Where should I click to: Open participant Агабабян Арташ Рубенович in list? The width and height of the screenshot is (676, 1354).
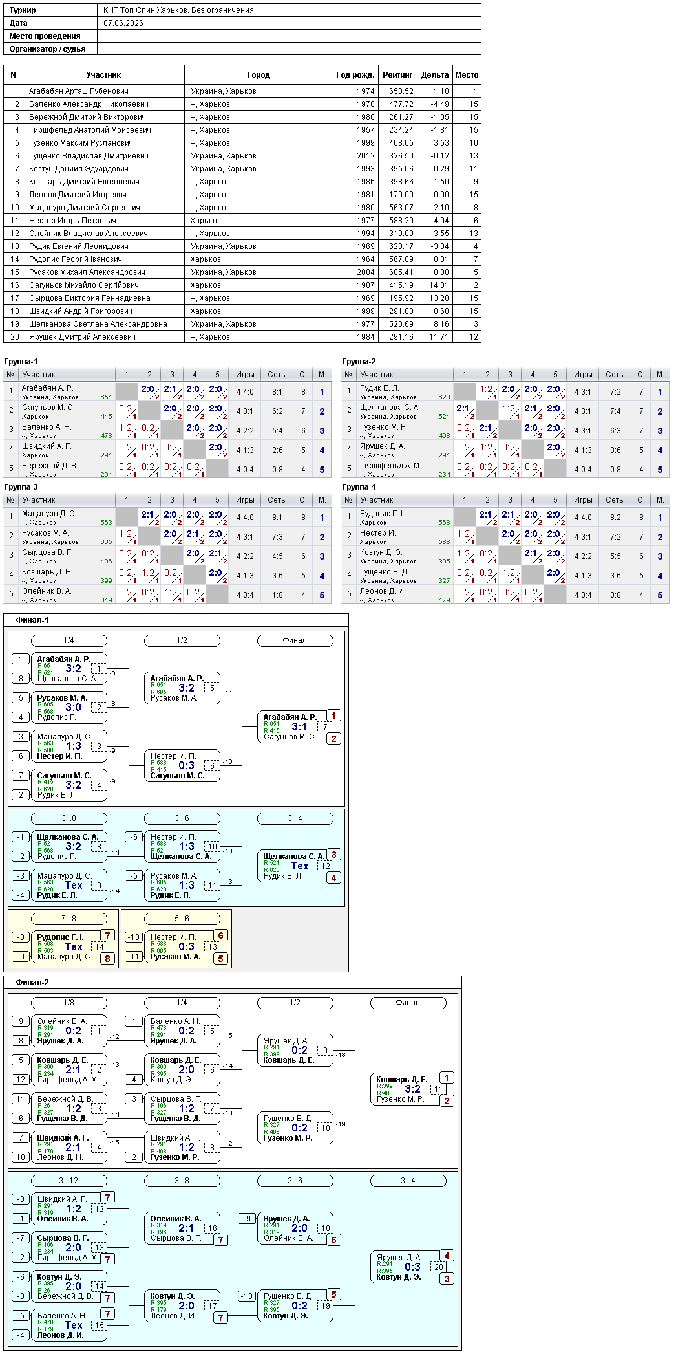pyautogui.click(x=79, y=91)
